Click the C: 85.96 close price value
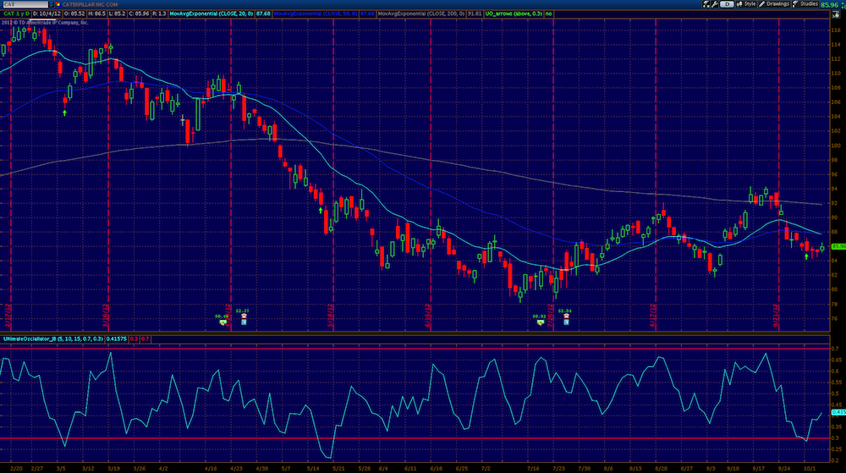Screen dimensions: 846x473 (x=139, y=14)
